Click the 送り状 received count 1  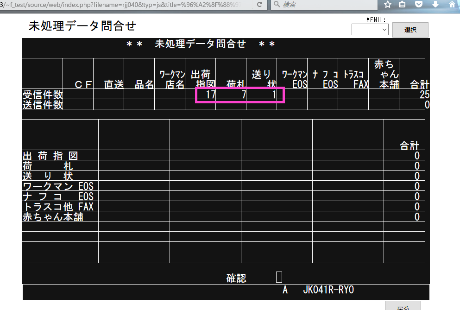[274, 95]
